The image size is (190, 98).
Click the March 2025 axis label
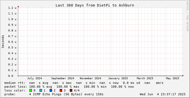[145, 78]
